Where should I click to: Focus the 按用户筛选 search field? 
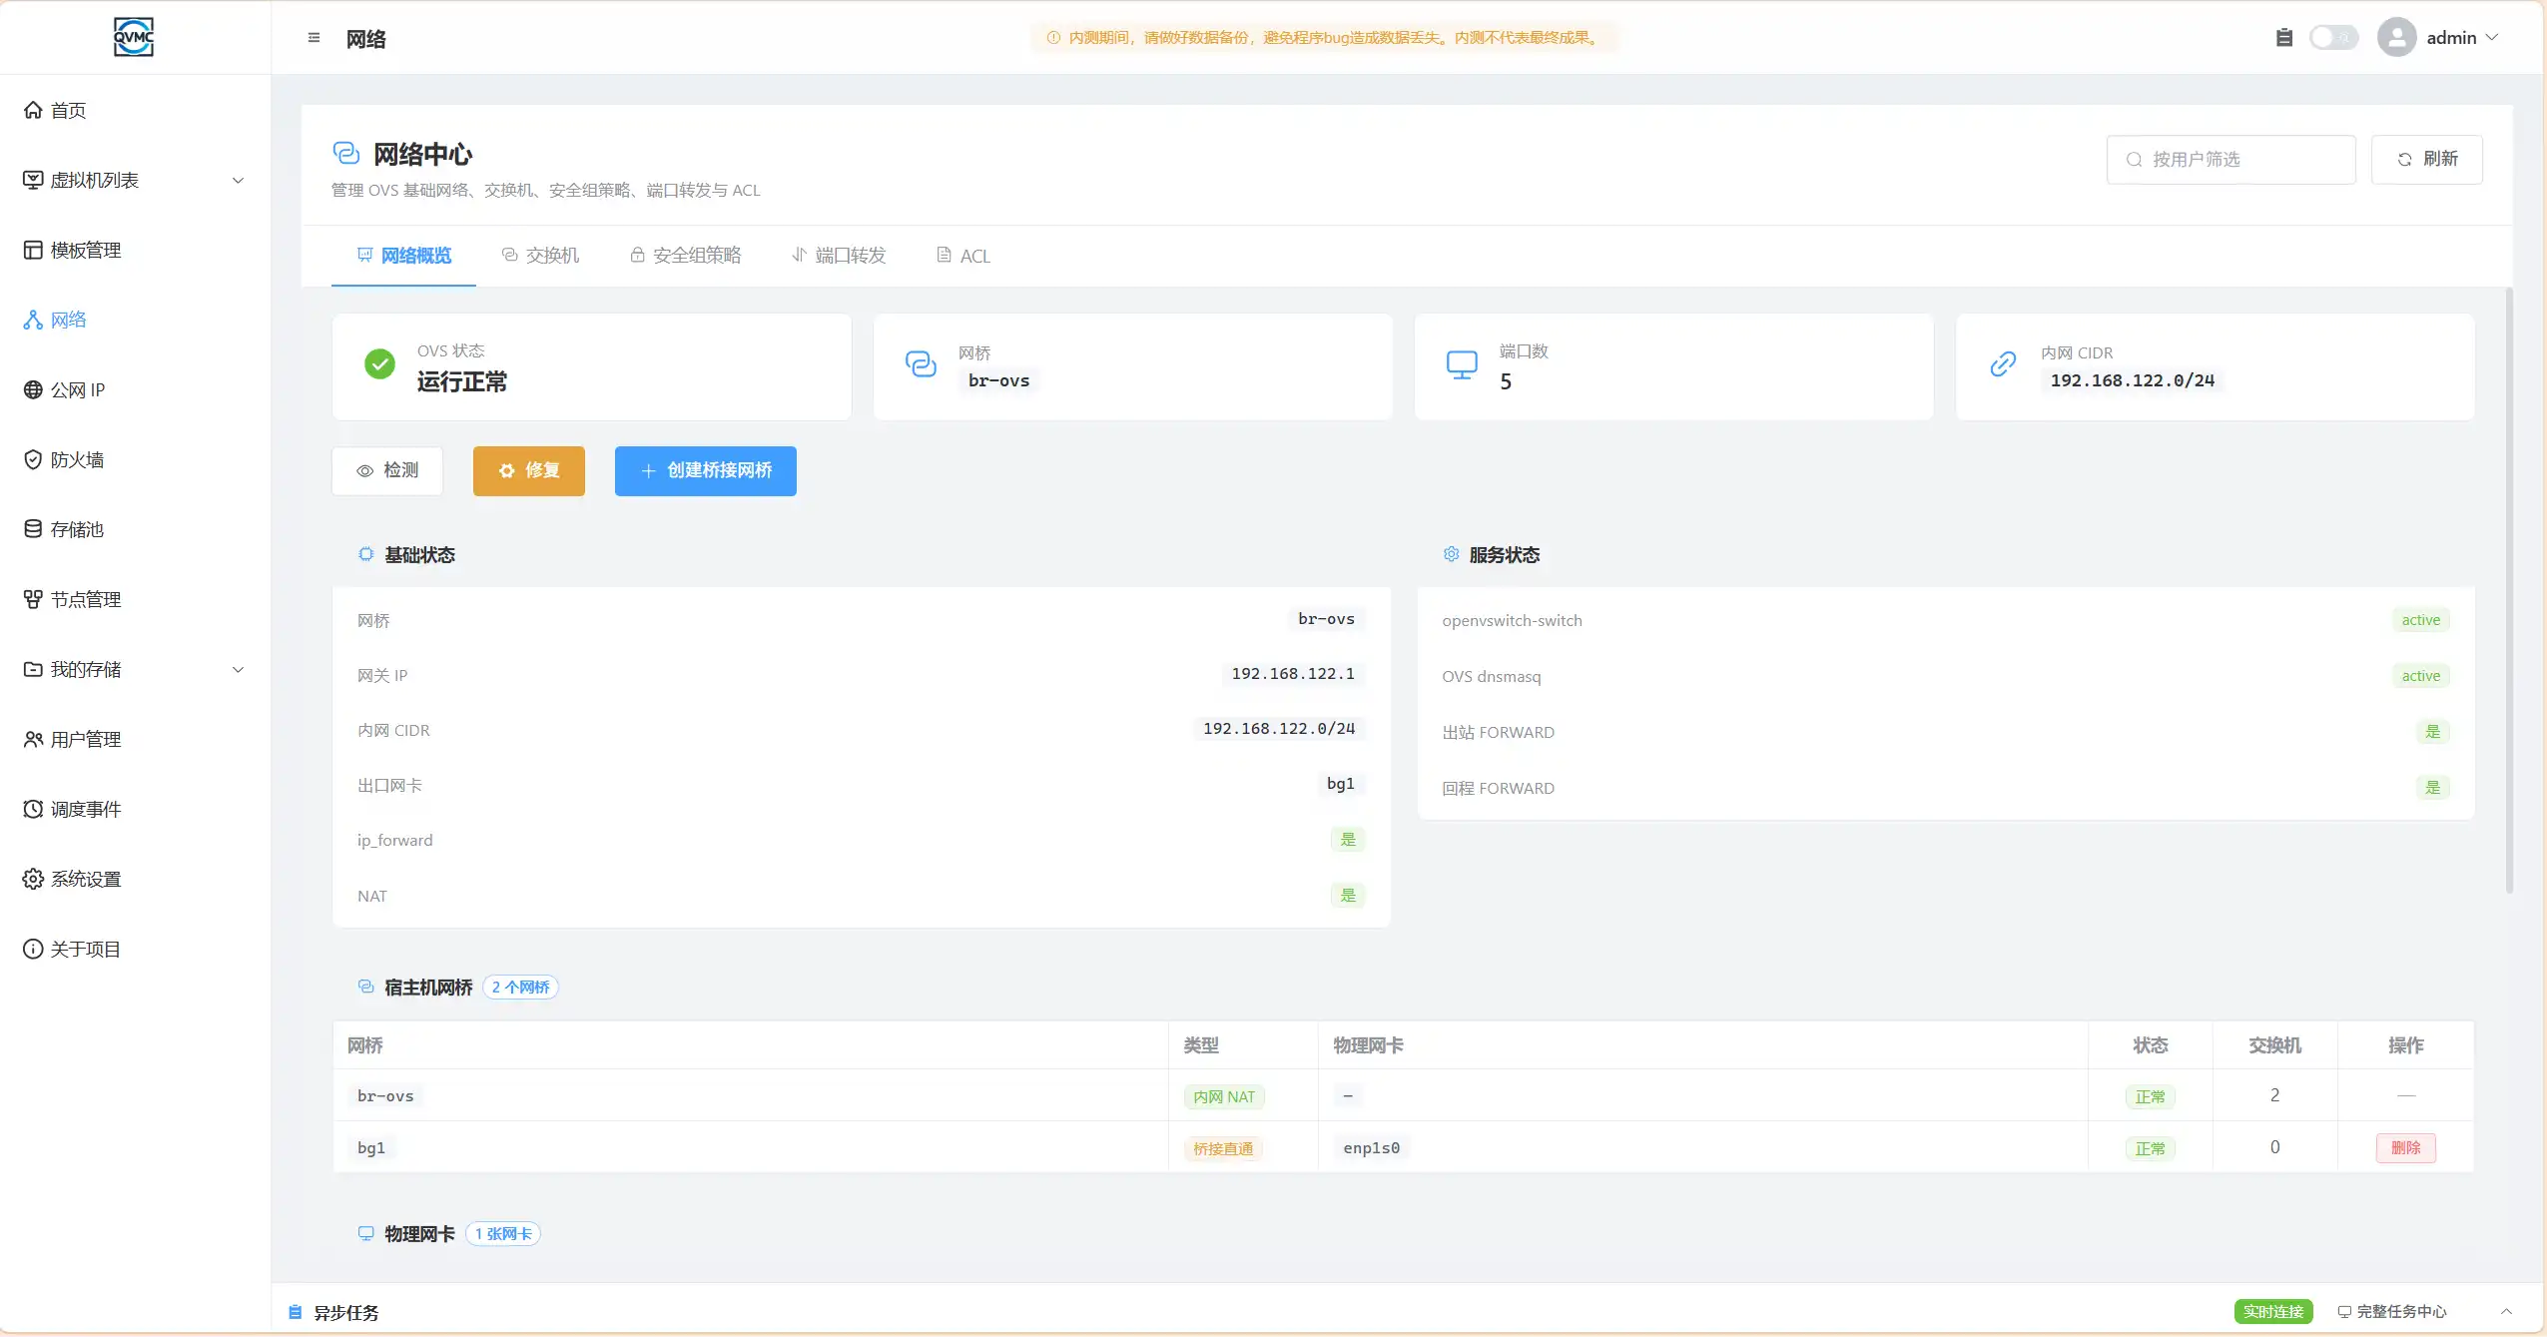(2230, 160)
